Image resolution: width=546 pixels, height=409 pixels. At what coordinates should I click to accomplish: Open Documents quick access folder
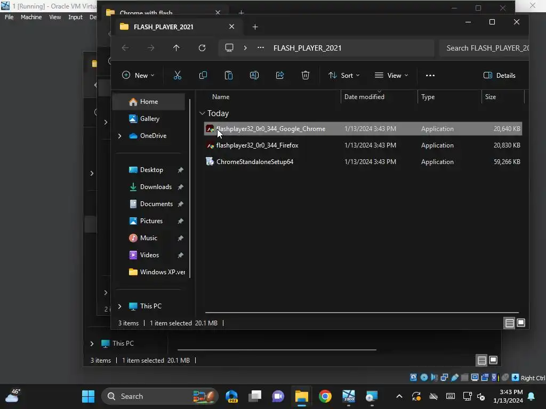coord(156,204)
